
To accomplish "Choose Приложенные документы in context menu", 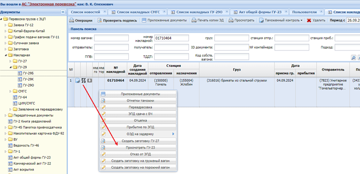I will [138, 94].
